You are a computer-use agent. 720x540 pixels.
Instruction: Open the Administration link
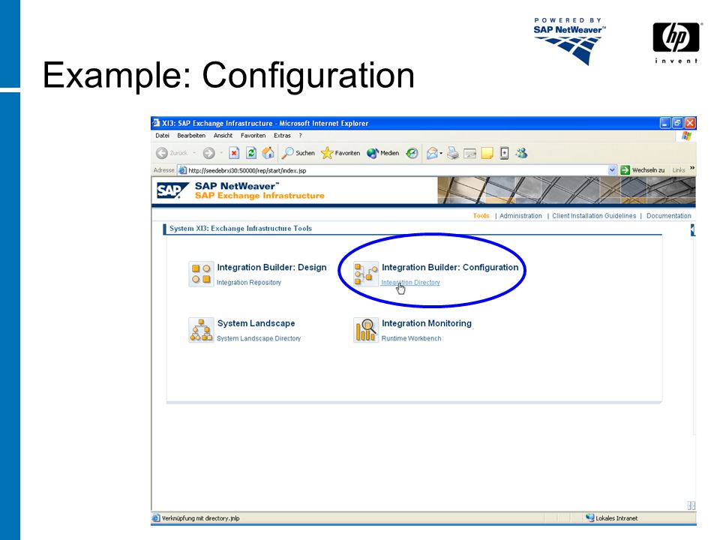click(x=520, y=216)
